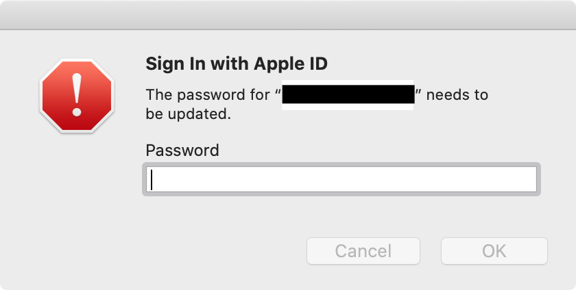
Task: Click the dialog's gray title bar
Action: 288,14
